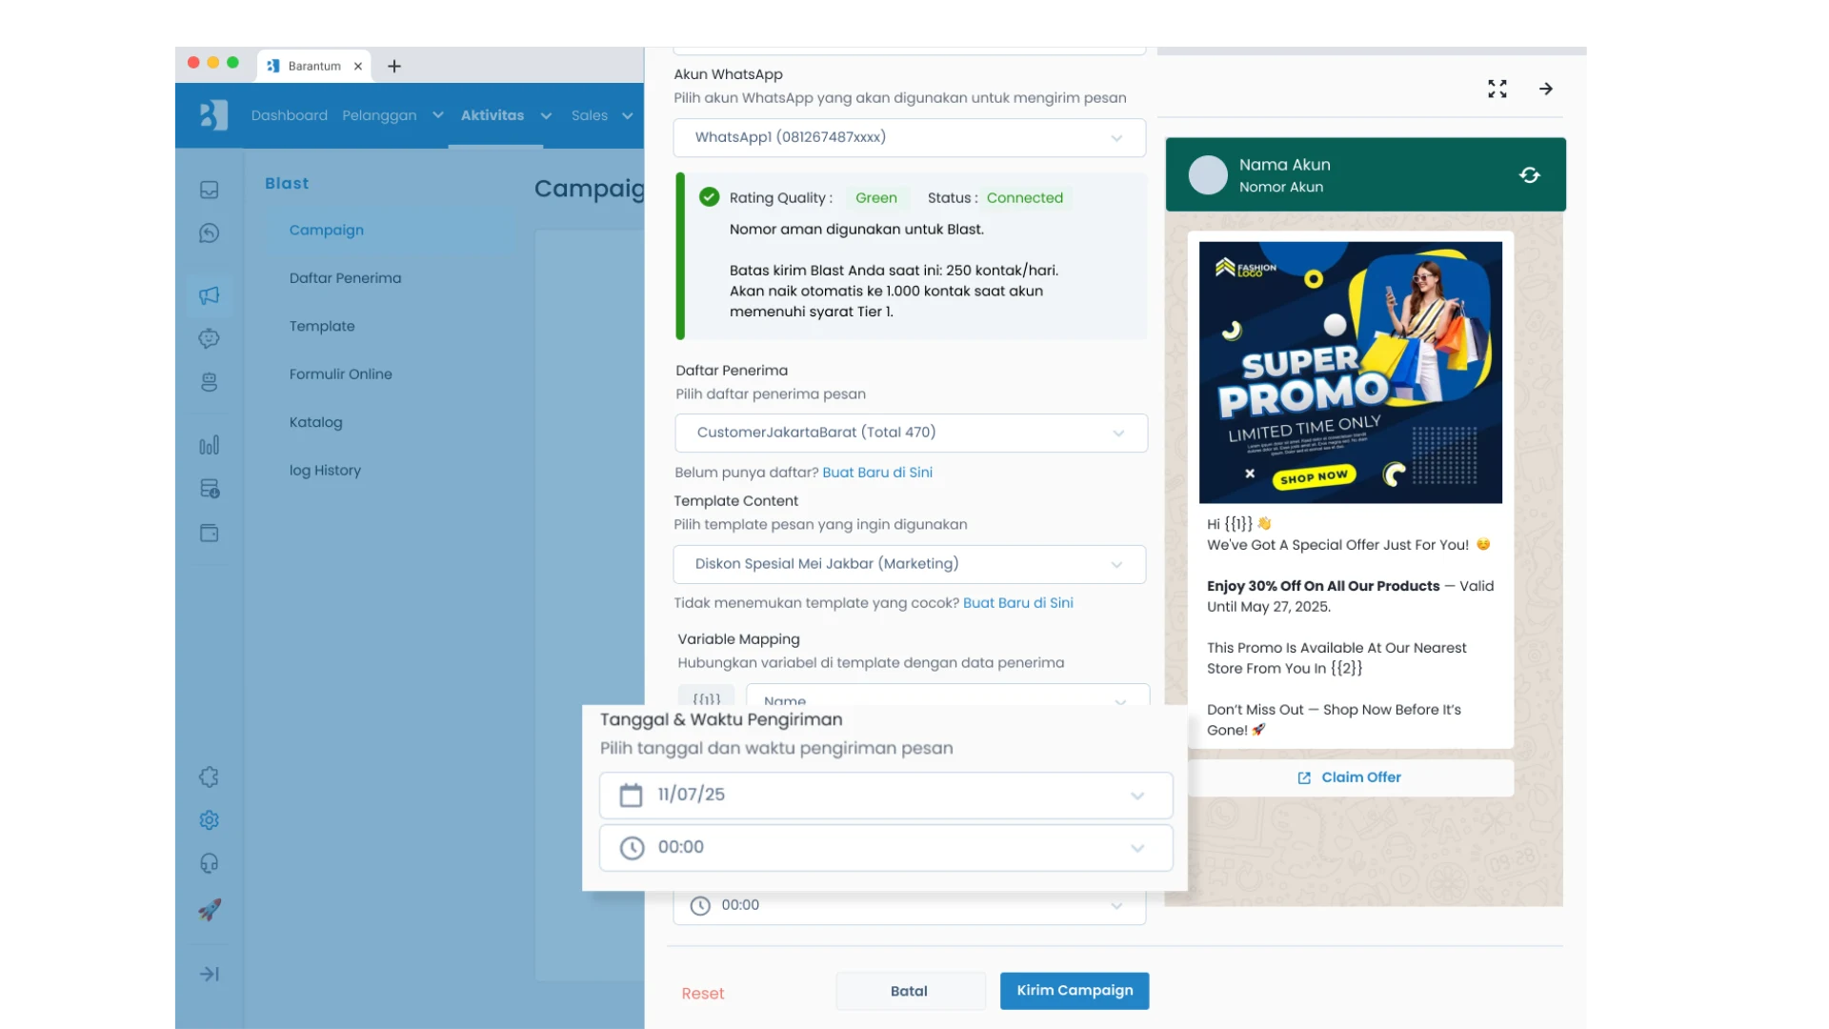Select the chat history icon in sidebar
Image resolution: width=1829 pixels, height=1029 pixels.
point(209,232)
